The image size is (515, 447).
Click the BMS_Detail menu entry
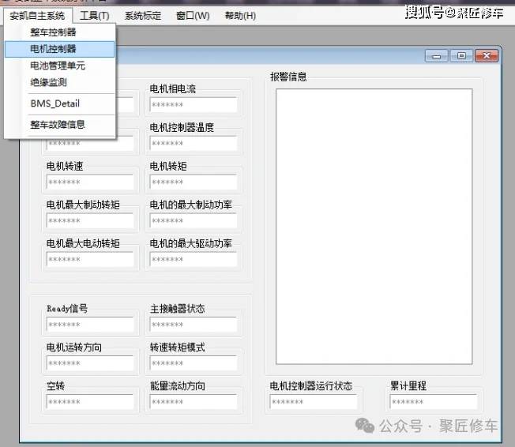pyautogui.click(x=55, y=103)
